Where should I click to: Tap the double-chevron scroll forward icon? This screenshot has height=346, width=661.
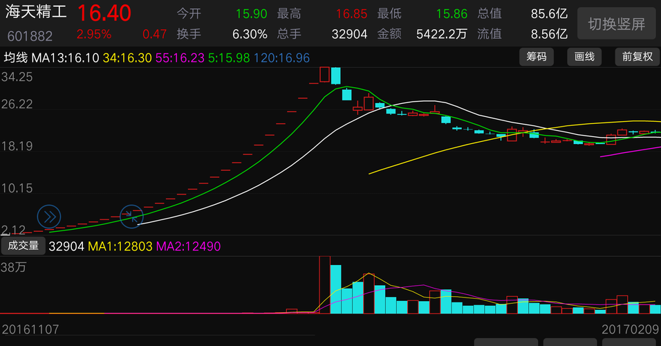pos(49,217)
